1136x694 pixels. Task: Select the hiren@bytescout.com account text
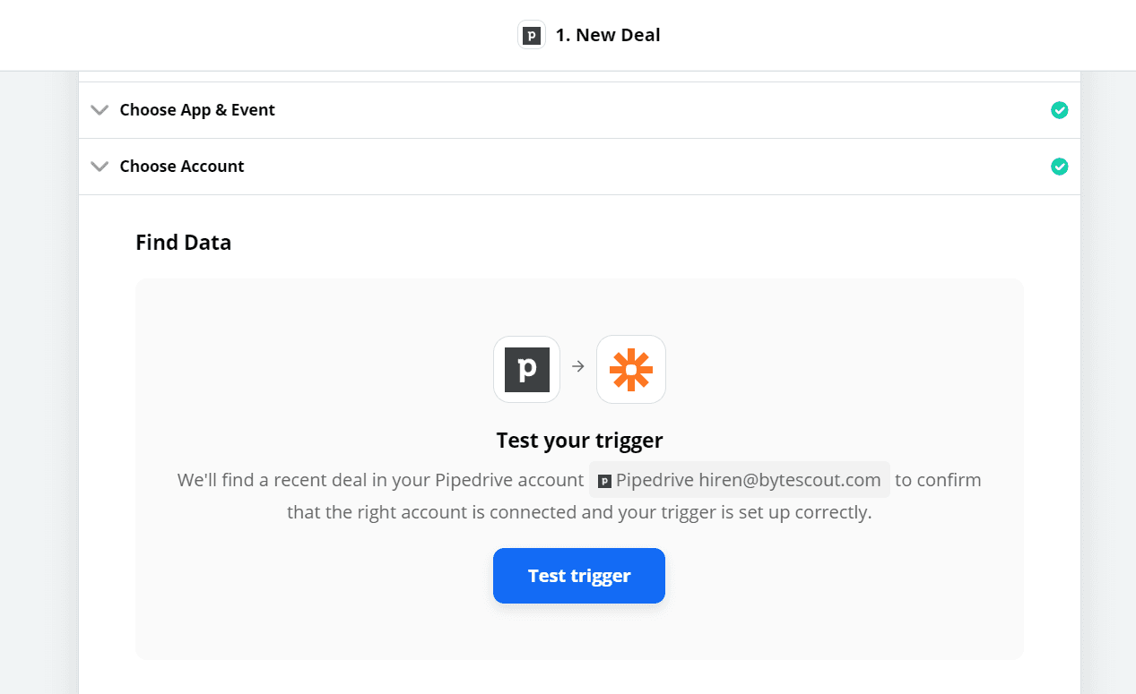(x=790, y=480)
